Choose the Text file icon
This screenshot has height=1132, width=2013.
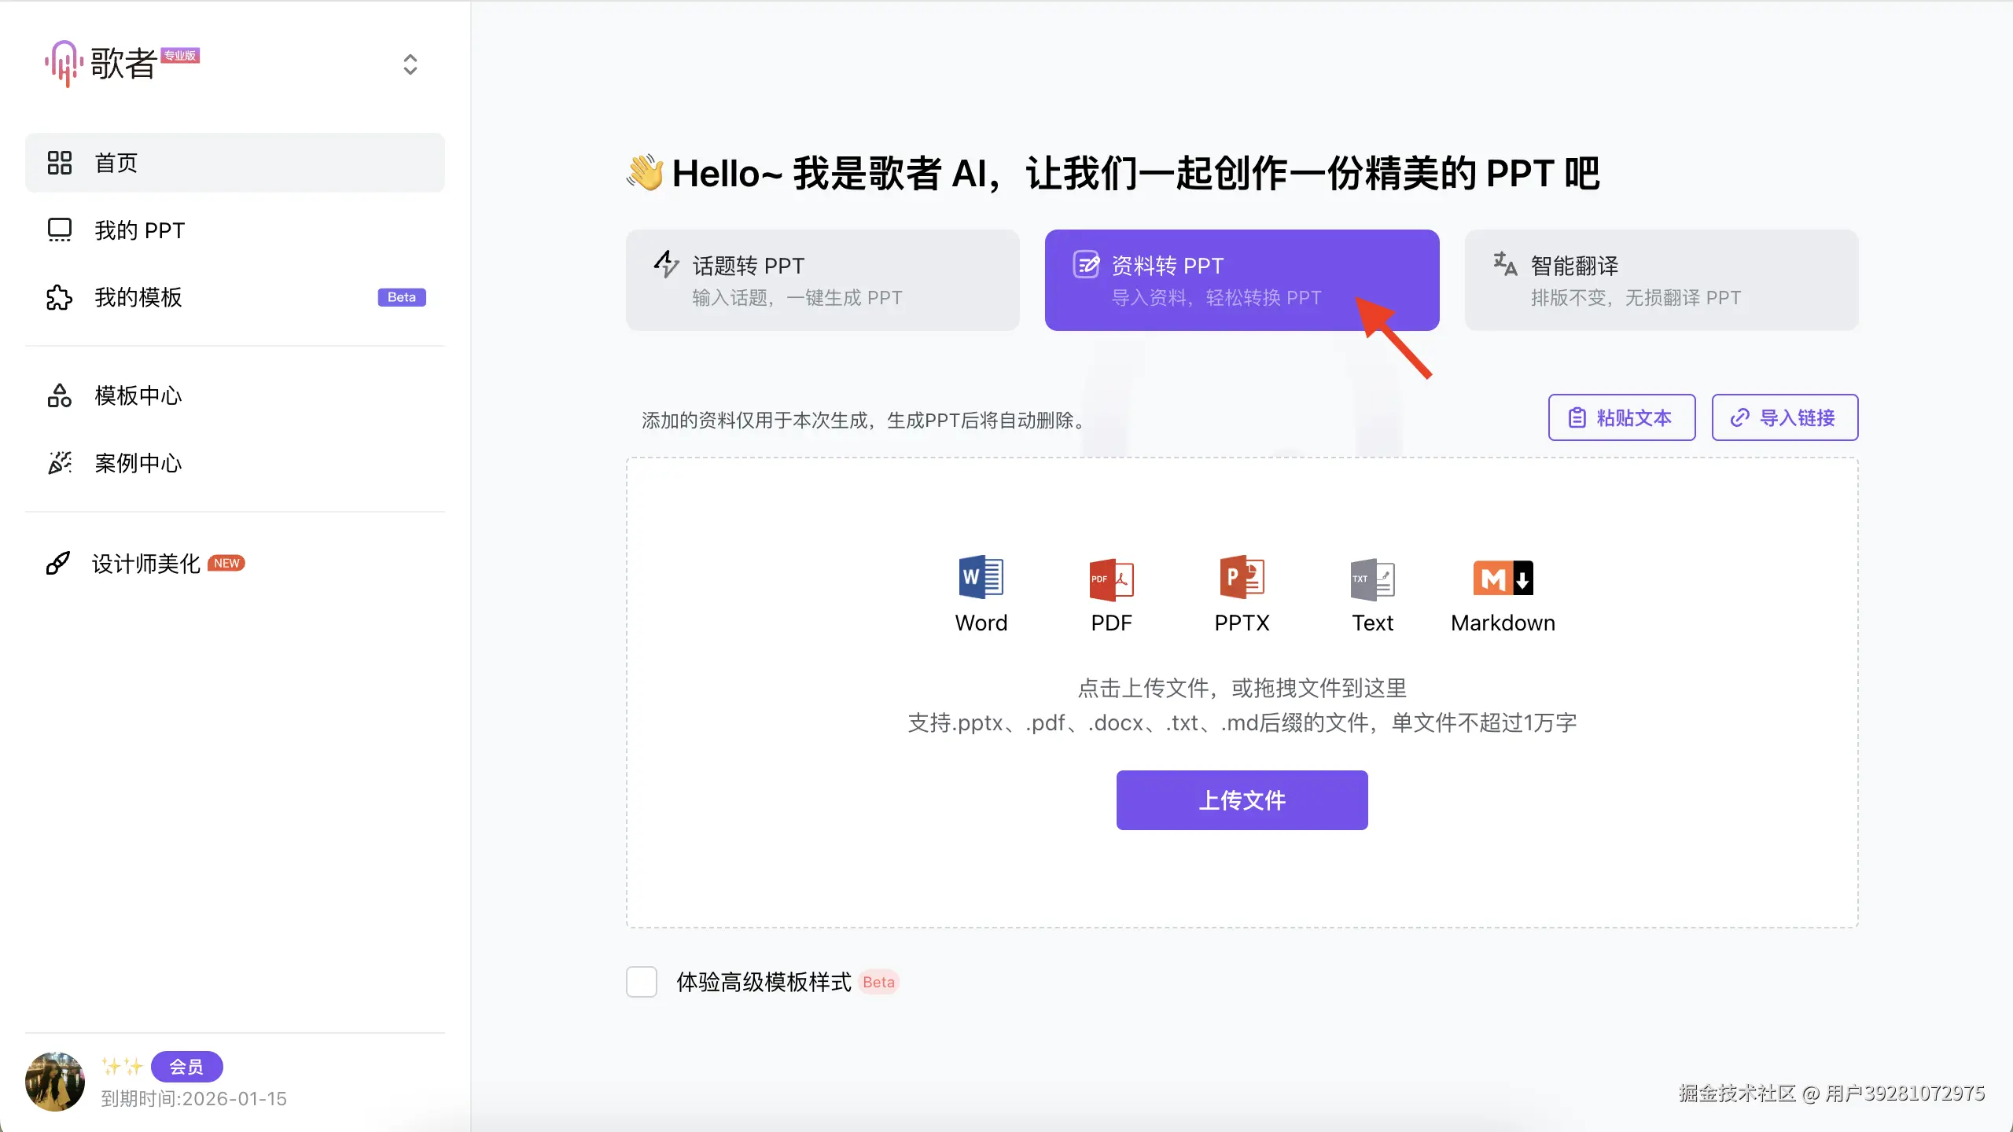1372,579
